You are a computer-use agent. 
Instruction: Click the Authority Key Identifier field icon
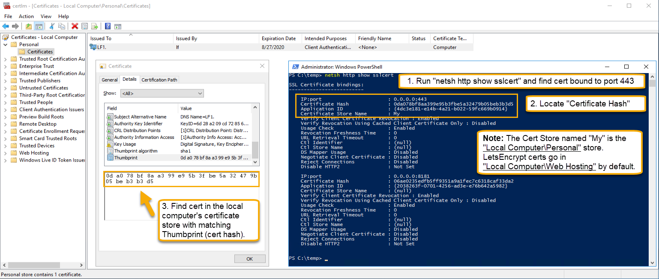[x=110, y=123]
